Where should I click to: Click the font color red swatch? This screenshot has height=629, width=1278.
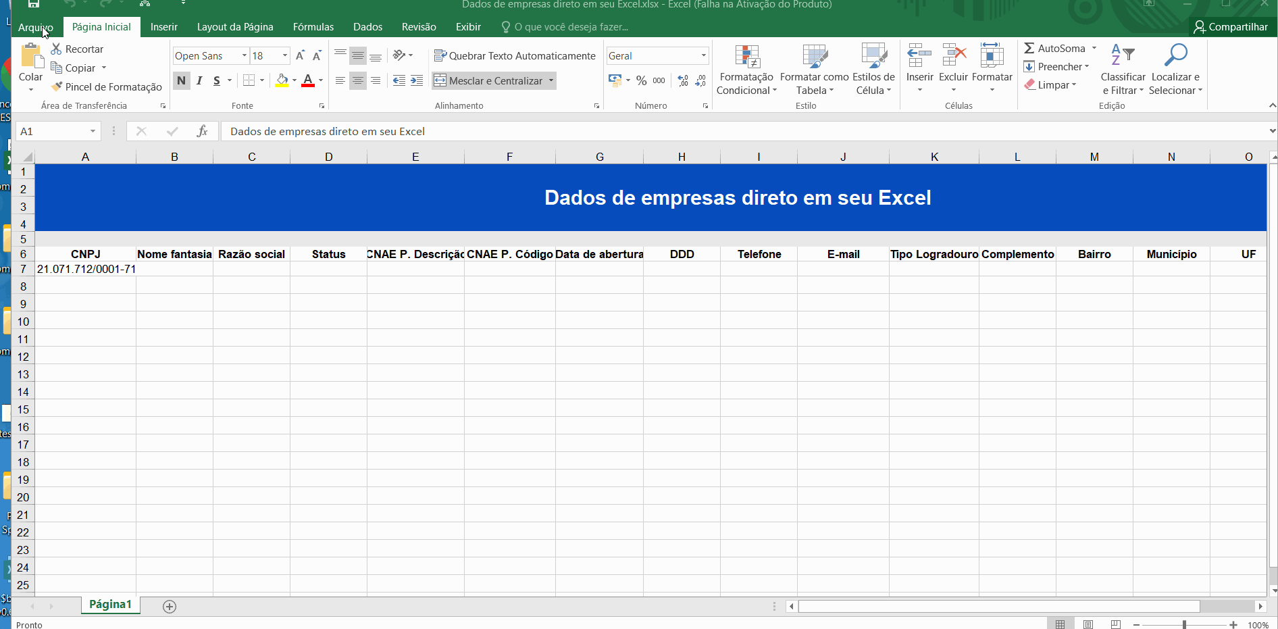[x=308, y=80]
